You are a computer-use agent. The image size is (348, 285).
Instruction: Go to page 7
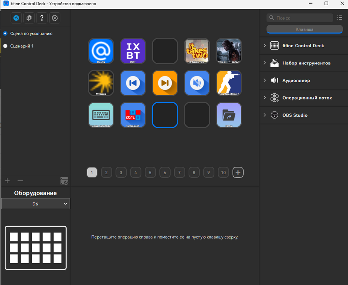coord(179,172)
